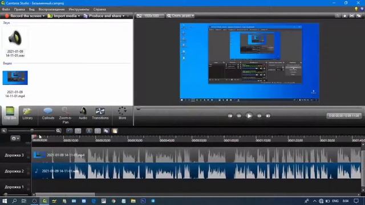Toggle crop mode in preview toolbar
Image resolution: width=365 pixels, height=205 pixels.
click(338, 16)
